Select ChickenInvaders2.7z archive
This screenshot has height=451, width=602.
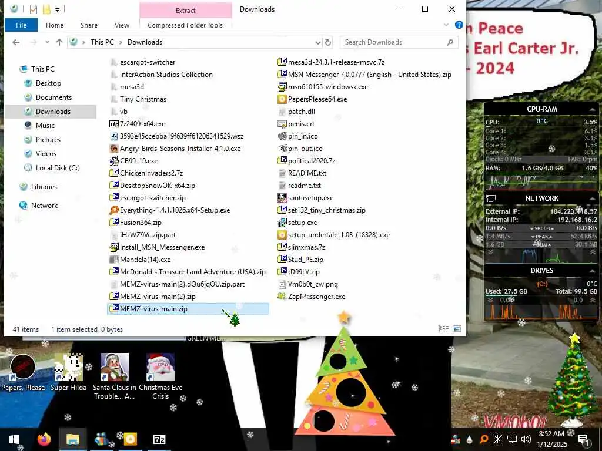tap(151, 173)
